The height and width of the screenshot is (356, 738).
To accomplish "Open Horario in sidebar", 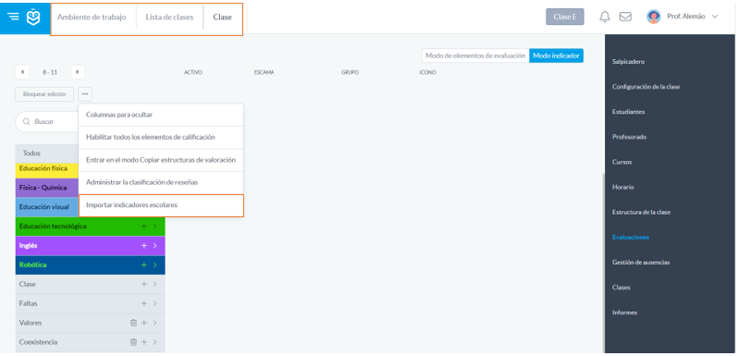I will [x=623, y=187].
